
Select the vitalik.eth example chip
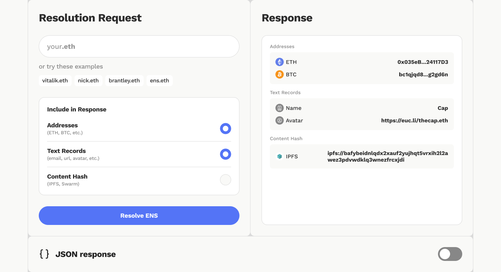55,80
